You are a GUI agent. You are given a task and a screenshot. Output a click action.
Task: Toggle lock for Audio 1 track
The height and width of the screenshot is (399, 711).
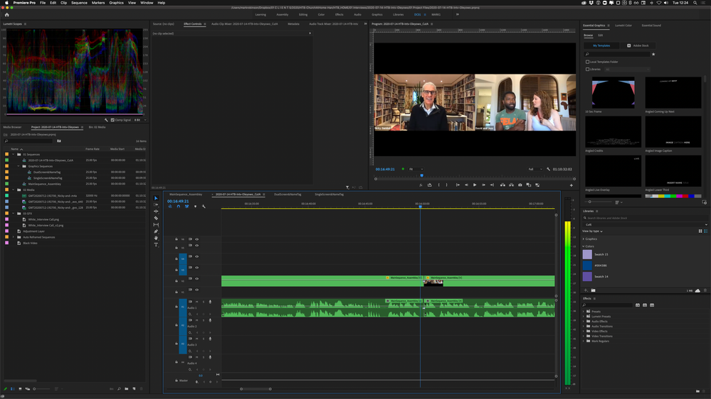(177, 306)
